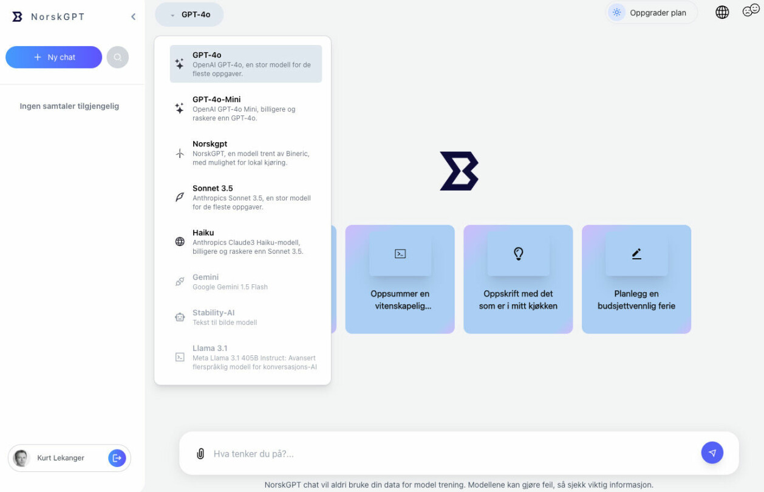Image resolution: width=764 pixels, height=492 pixels.
Task: Open Oppskrift med det som er i mitt kjøkken card
Action: (x=518, y=279)
